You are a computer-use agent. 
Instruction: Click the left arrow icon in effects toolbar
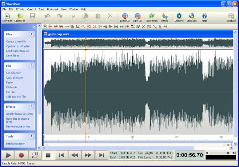point(100,26)
